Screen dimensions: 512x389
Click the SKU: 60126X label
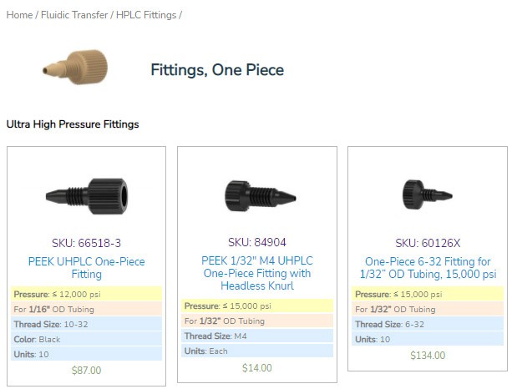(x=428, y=243)
